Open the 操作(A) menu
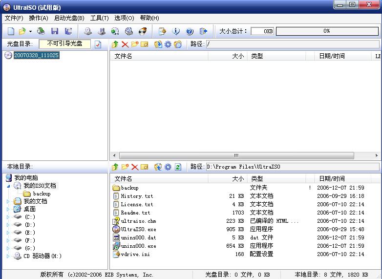 39,18
